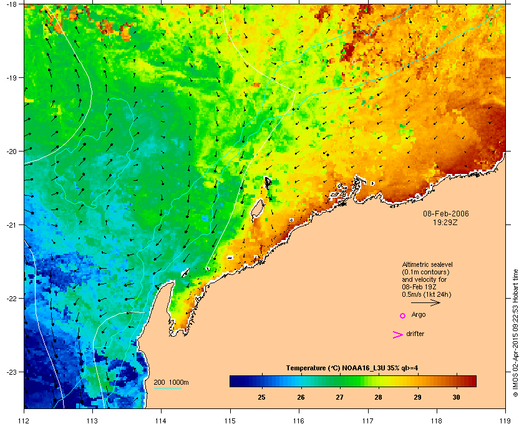Click the longitude axis label 116
Viewport: 524px width, 424px height.
tap(299, 420)
